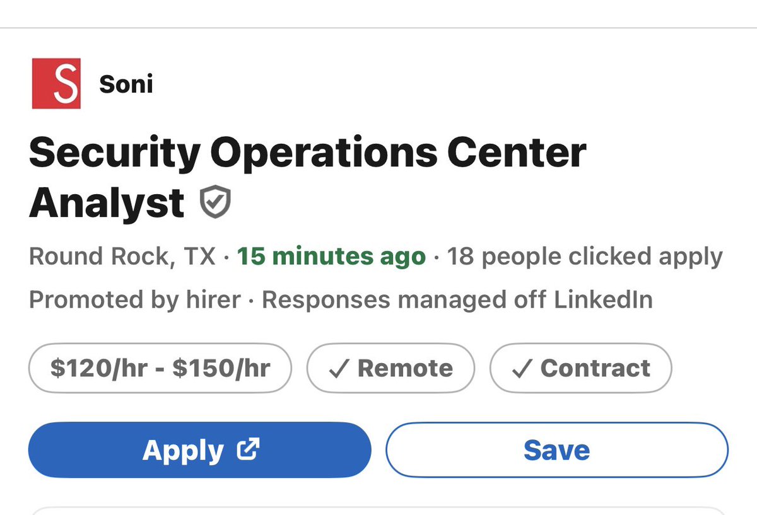The height and width of the screenshot is (515, 757).
Task: Click the Contract checkmark icon
Action: (x=522, y=368)
